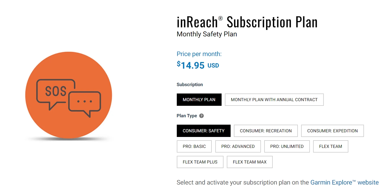Viewport: 391px width, 193px height.
Task: Choose Monthly Plan With Annual Contract
Action: [x=274, y=100]
